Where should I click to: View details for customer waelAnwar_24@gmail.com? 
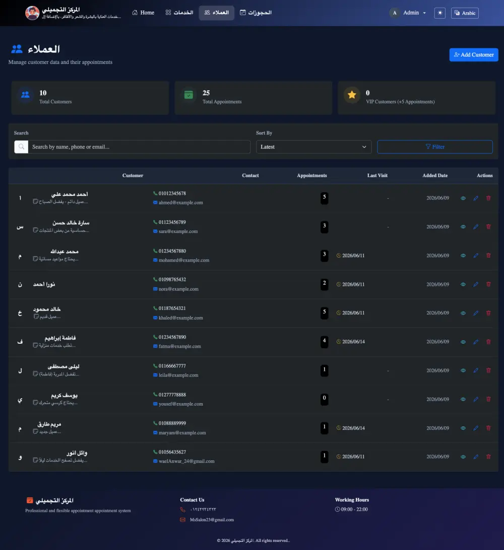point(463,457)
